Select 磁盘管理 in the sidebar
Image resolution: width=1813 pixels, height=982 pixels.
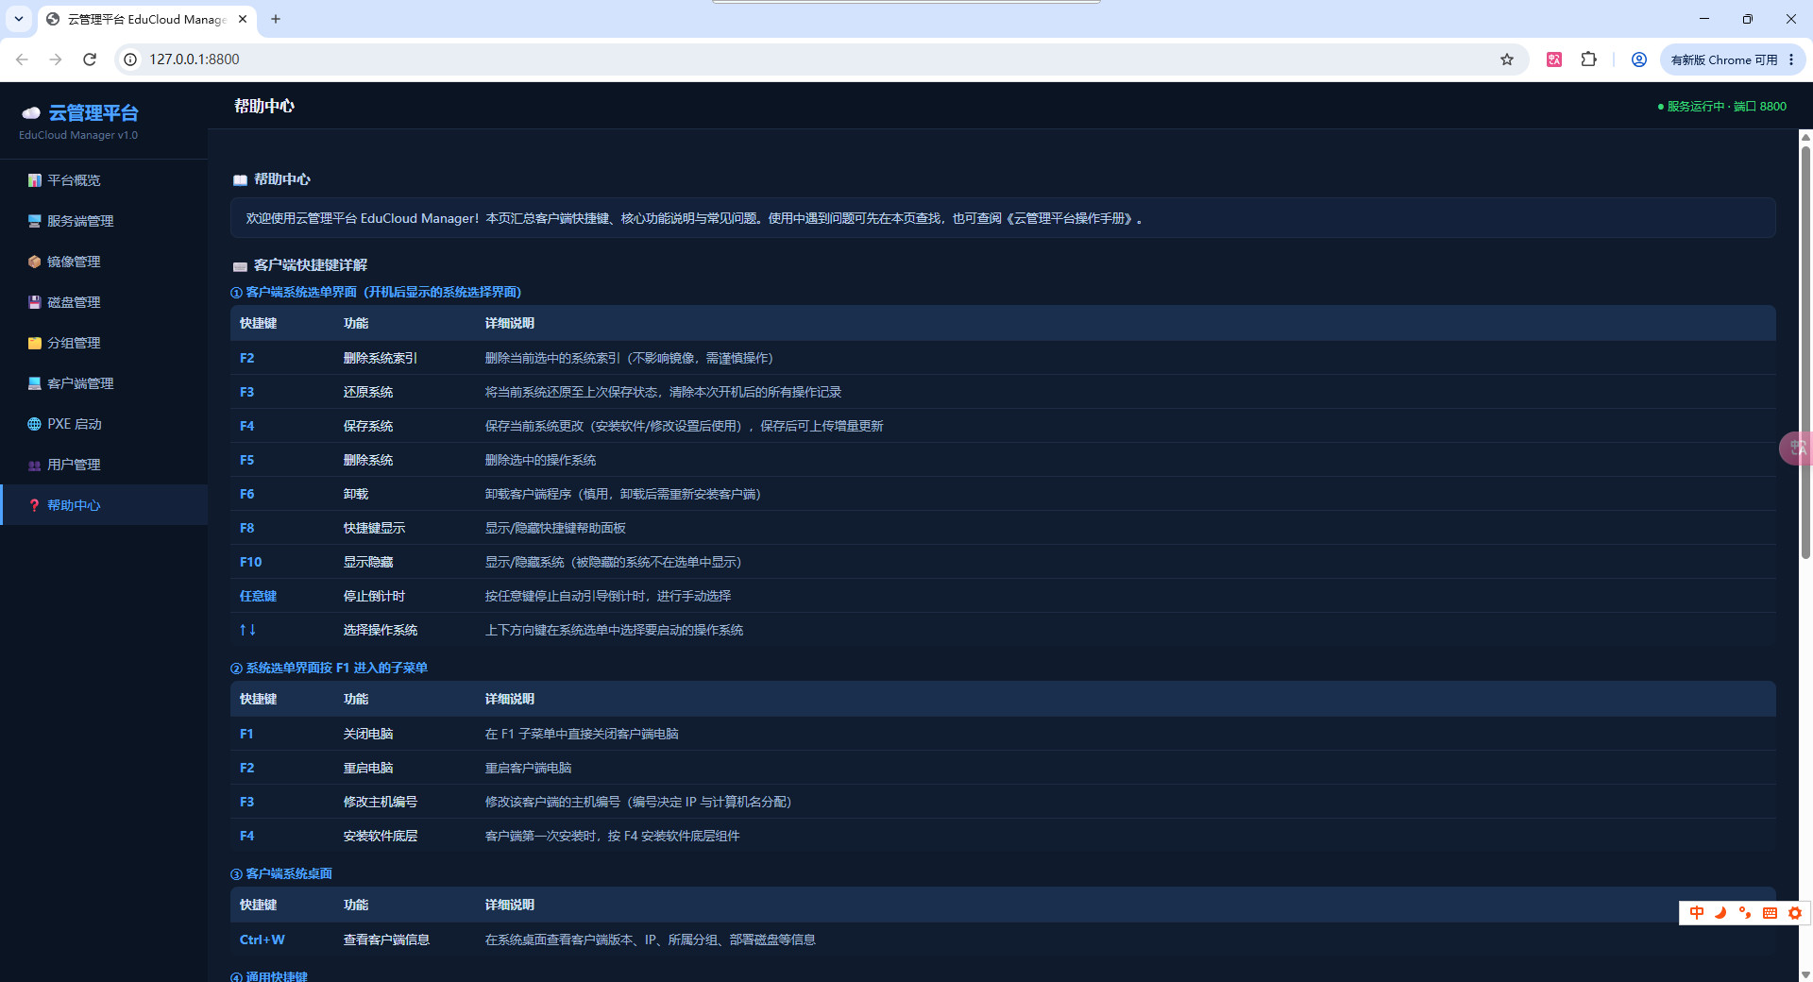point(104,302)
